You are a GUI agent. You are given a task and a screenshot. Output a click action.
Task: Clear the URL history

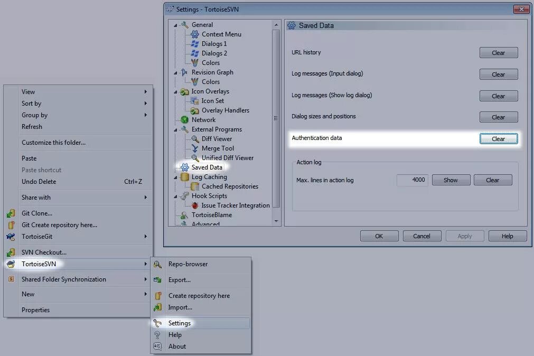point(499,53)
